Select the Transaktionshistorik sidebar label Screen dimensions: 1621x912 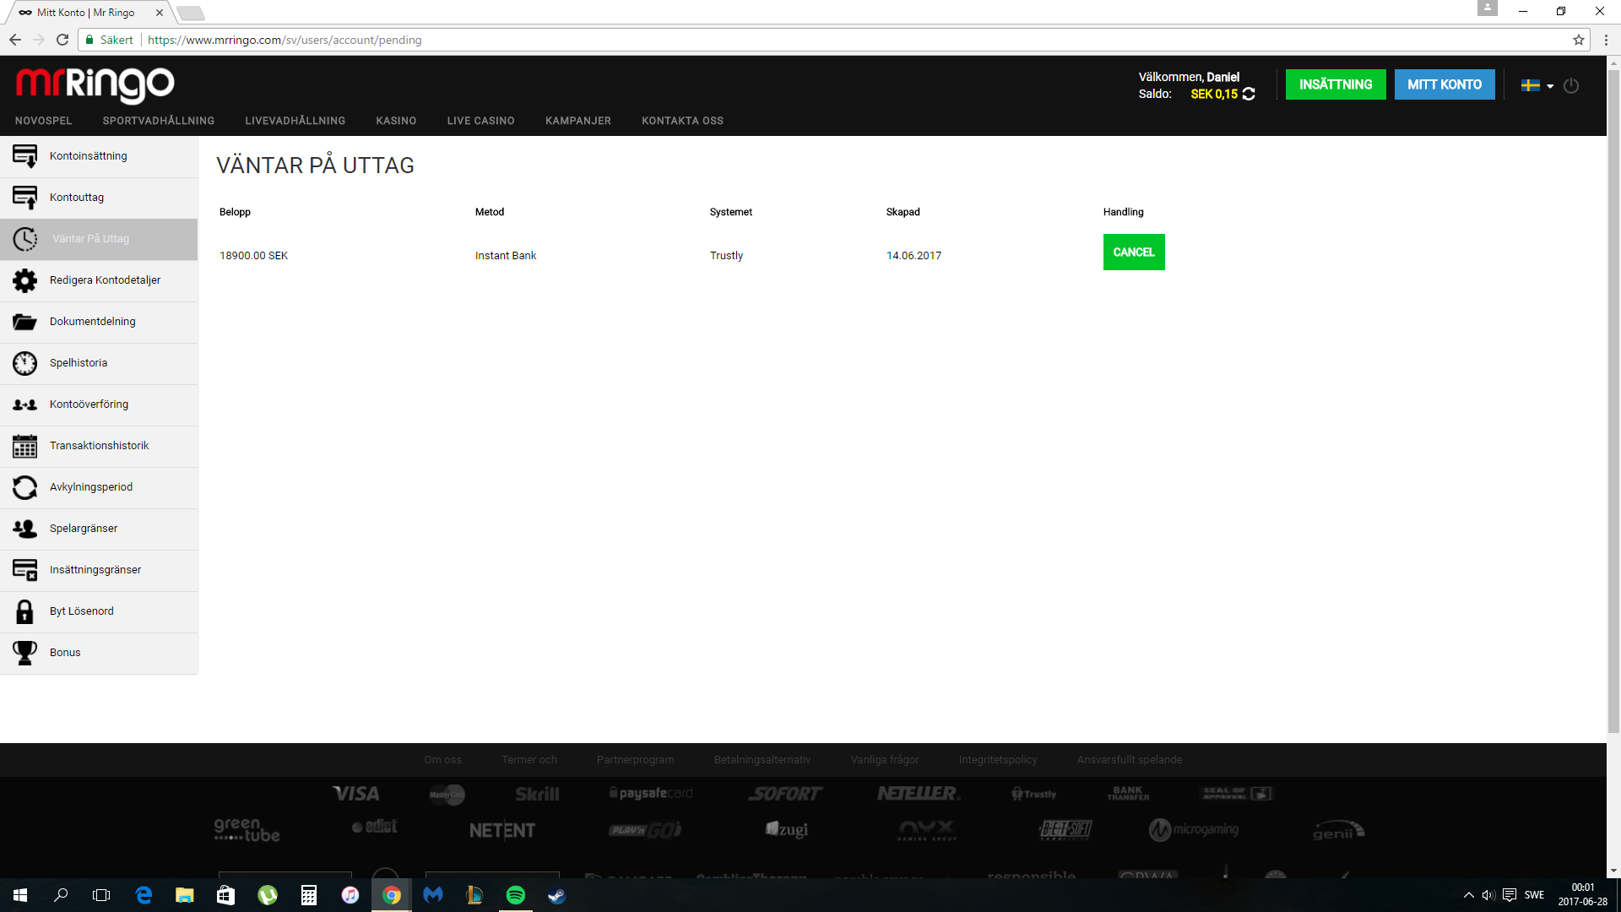coord(100,446)
